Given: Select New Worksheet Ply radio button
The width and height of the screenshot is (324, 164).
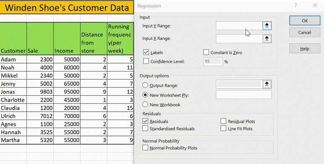Looking at the screenshot, I should coord(145,95).
